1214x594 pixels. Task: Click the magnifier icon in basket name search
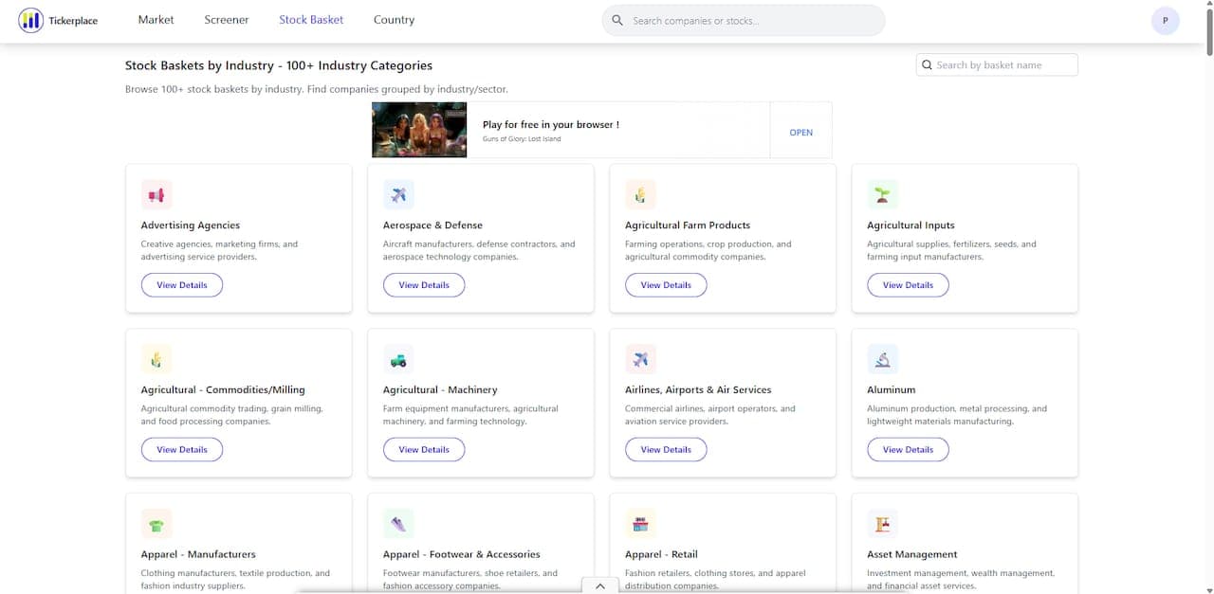(x=927, y=64)
